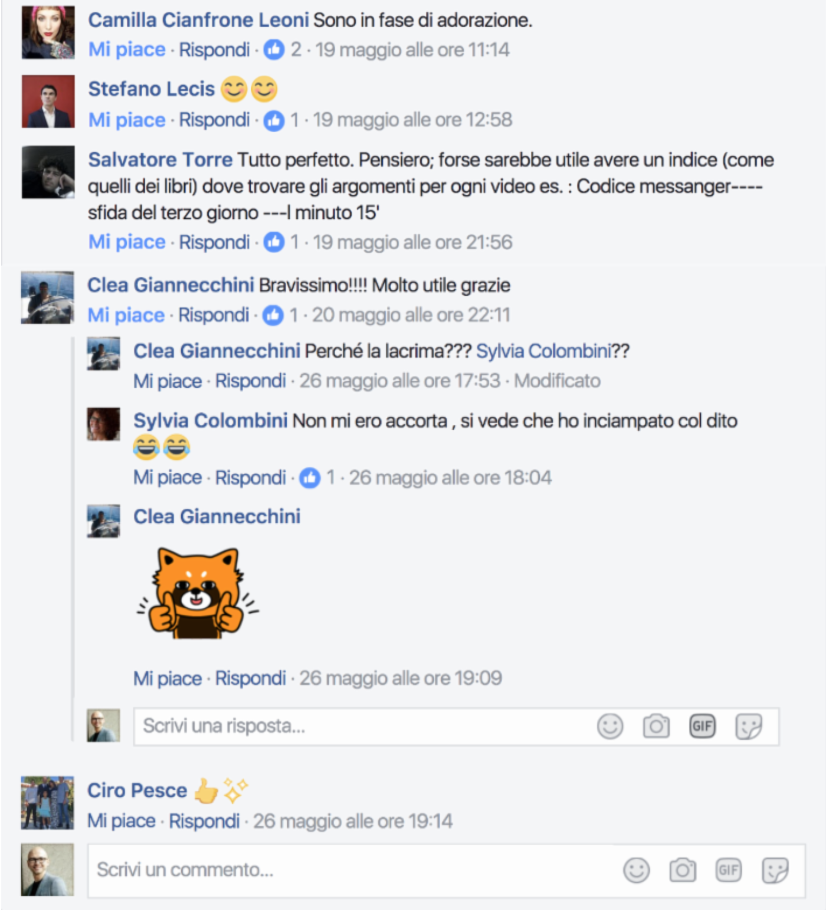Open timestamp 26 maggio alle ore 19:14
Screen dimensions: 826x910
353,821
